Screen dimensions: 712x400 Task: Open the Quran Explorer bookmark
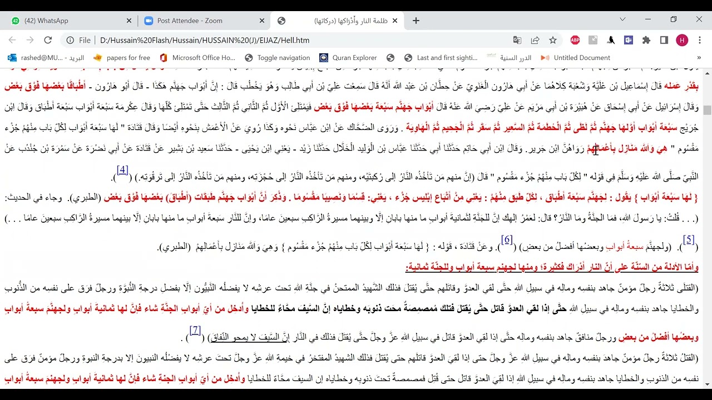point(348,58)
